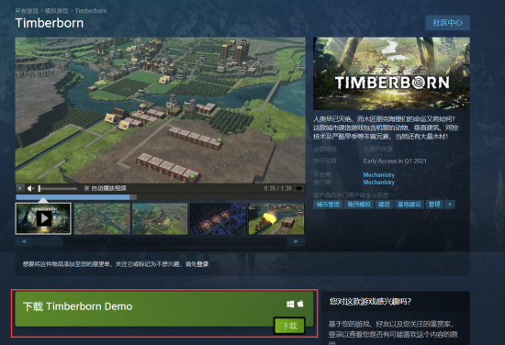
Task: Select the fire explosion screenshot thumbnail
Action: pyautogui.click(x=276, y=218)
